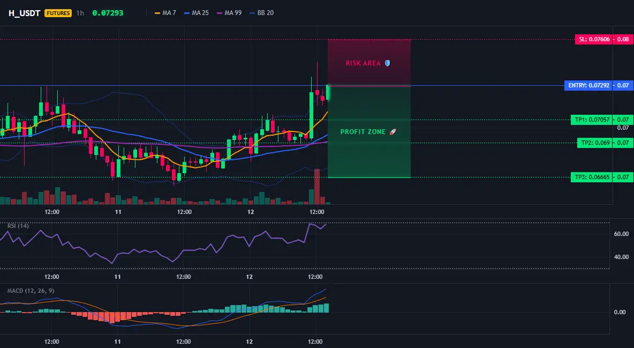Click the PROFIT ZONE label
The image size is (634, 348).
[x=363, y=132]
